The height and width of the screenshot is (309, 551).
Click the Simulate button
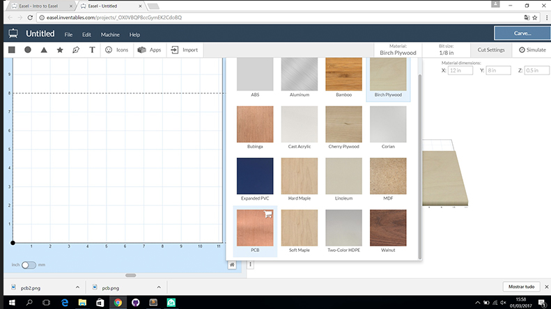tap(532, 50)
